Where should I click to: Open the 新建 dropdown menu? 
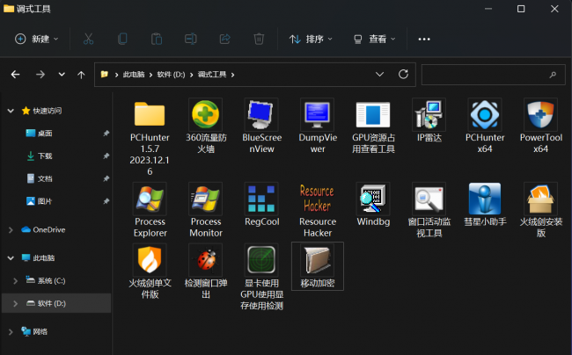coord(36,39)
